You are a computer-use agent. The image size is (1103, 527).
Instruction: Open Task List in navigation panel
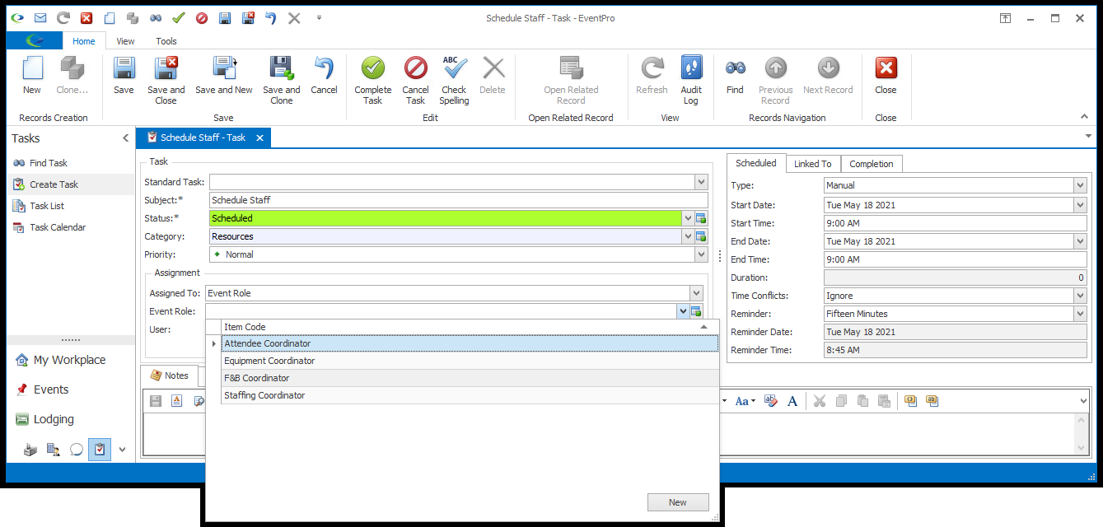point(47,206)
